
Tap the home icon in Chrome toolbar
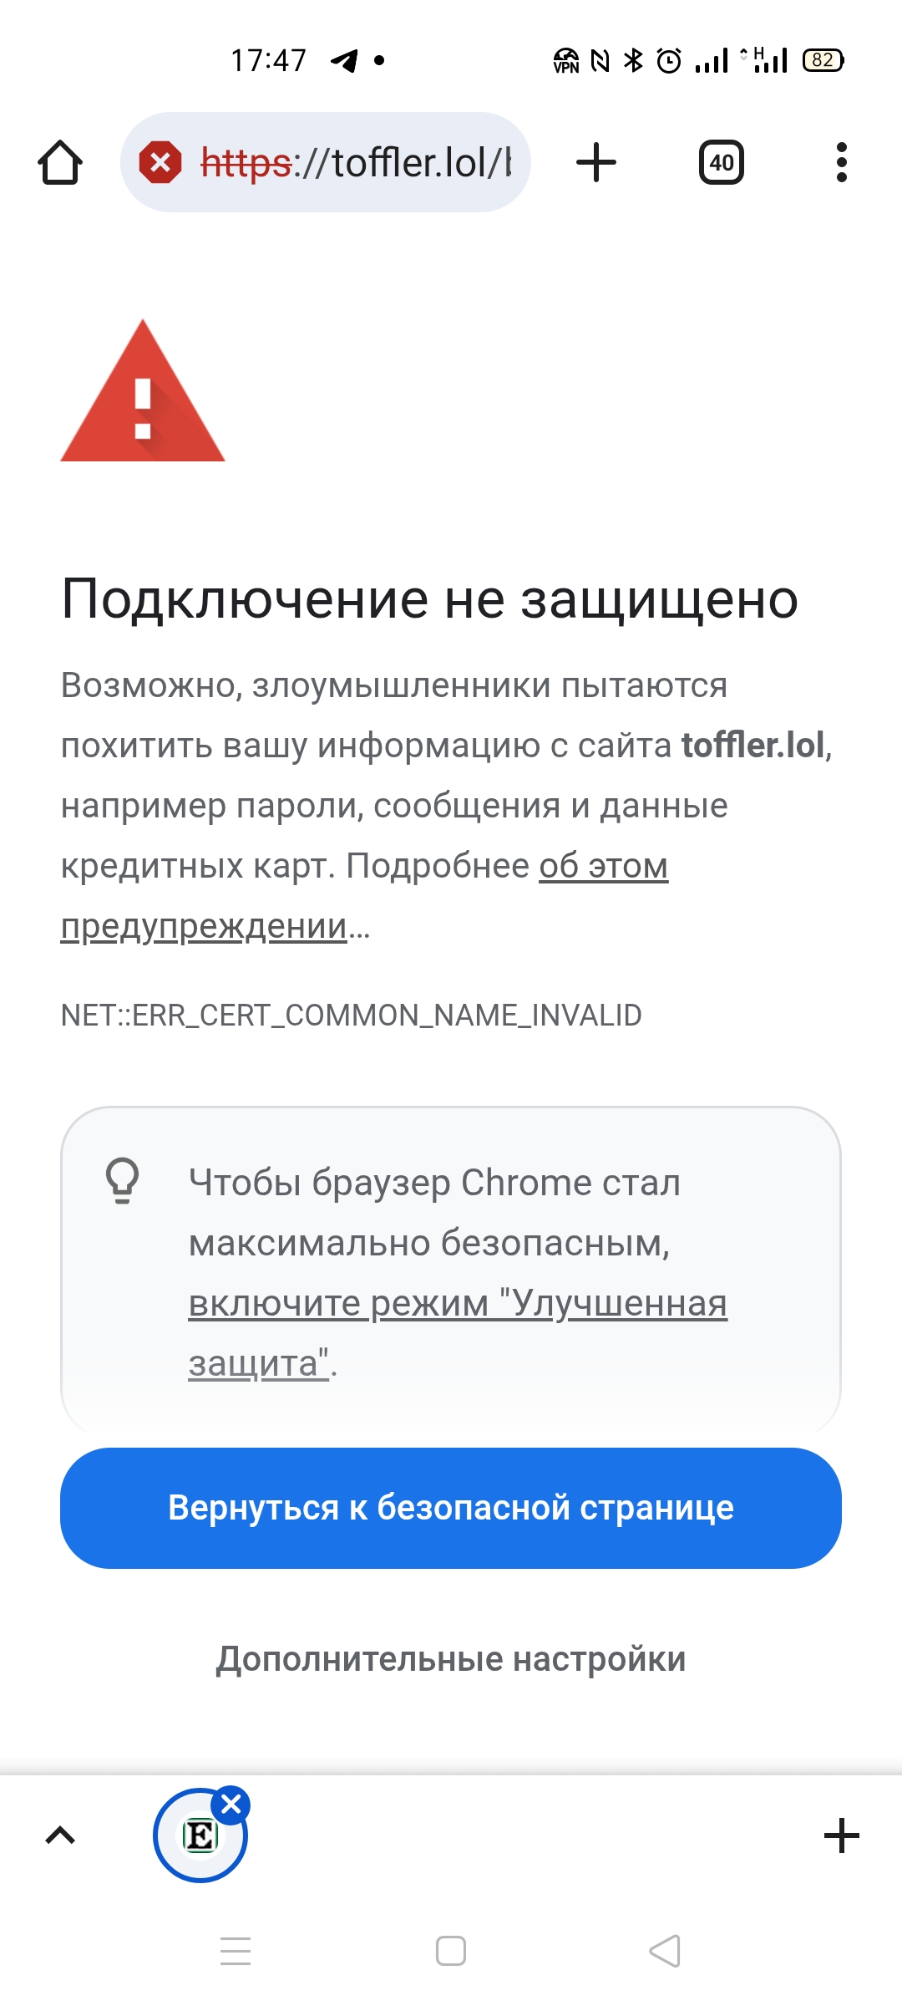(x=60, y=162)
